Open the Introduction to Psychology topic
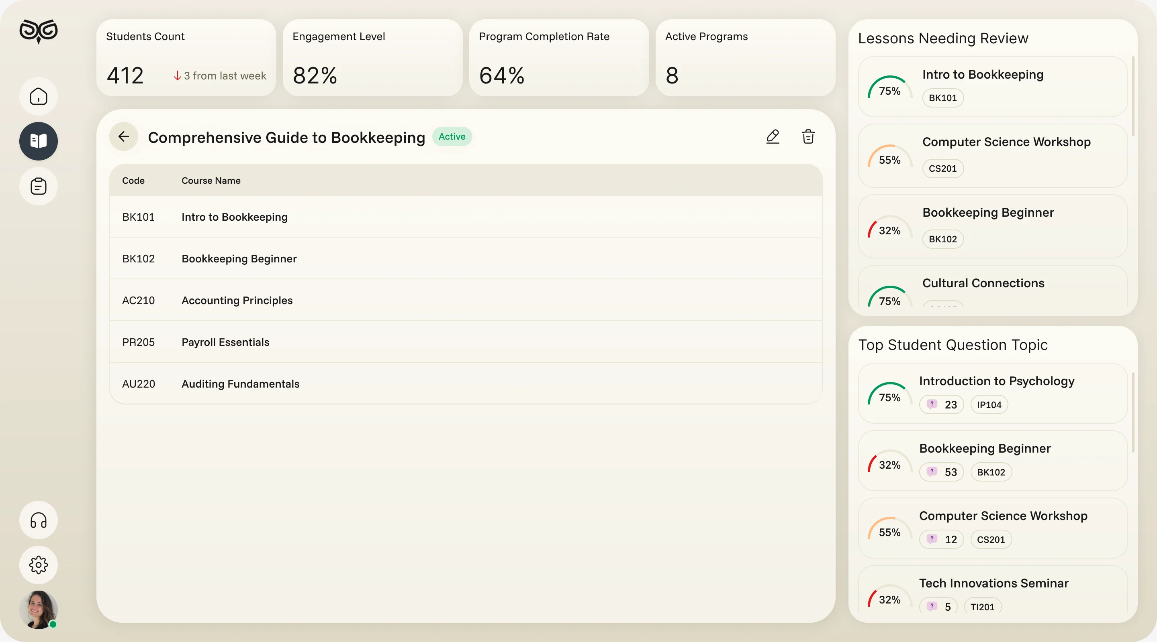This screenshot has width=1157, height=642. tap(993, 393)
